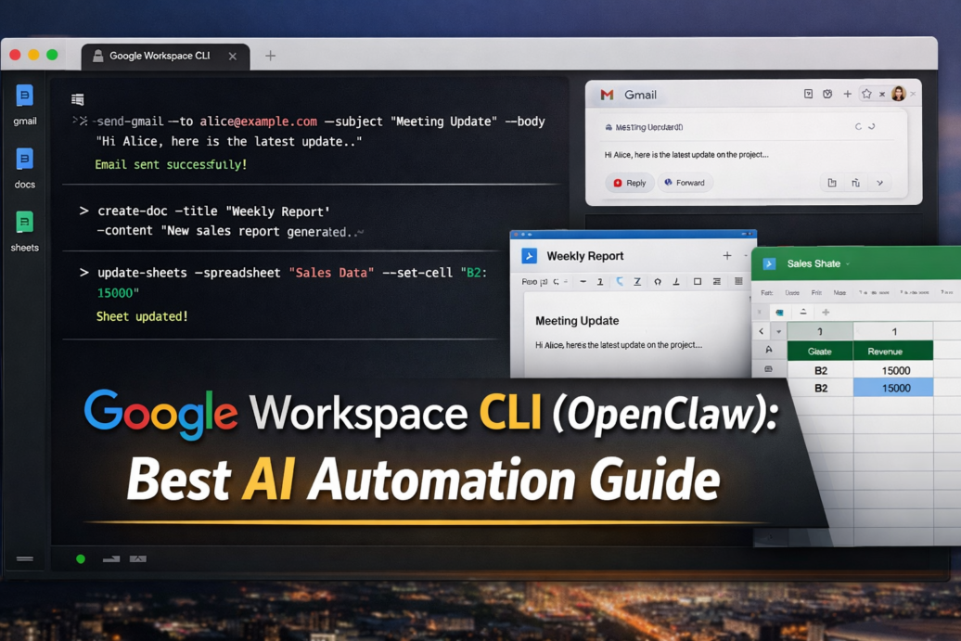This screenshot has width=961, height=641.
Task: Open the File menu in the Sales spreadsheet
Action: coord(766,292)
